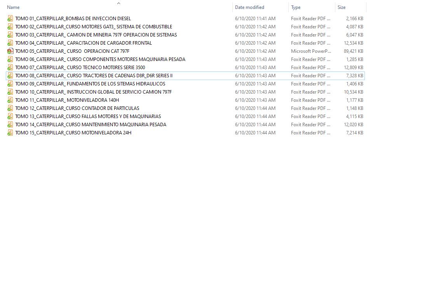Select file FUNDAMENTOS DE LOS SITEMAS HIDRAULICOS
This screenshot has width=436, height=301.
click(x=90, y=84)
